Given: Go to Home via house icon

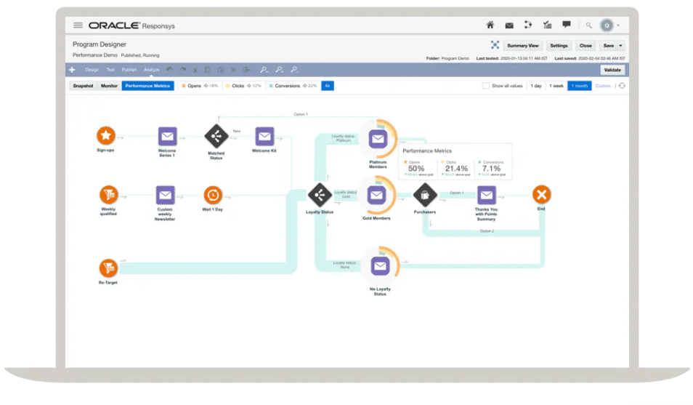Looking at the screenshot, I should [490, 25].
